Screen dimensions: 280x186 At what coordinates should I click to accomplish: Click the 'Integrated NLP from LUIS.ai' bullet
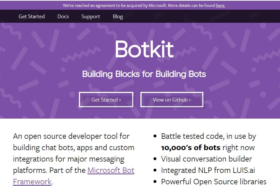pyautogui.click(x=208, y=170)
